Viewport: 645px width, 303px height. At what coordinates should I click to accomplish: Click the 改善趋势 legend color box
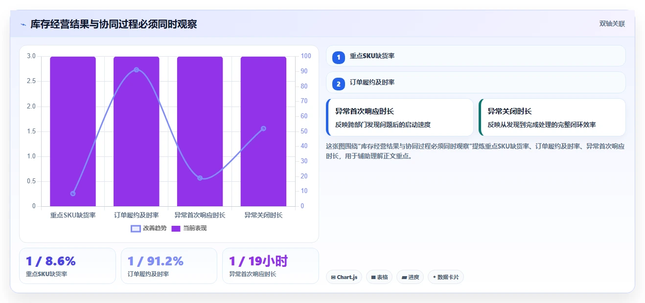(x=136, y=228)
